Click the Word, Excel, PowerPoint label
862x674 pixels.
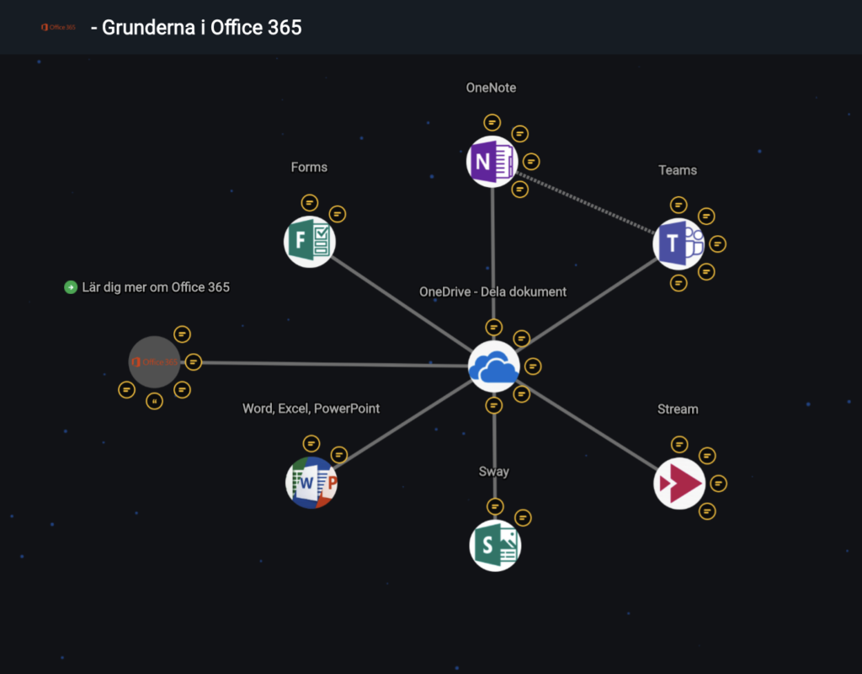tap(311, 409)
